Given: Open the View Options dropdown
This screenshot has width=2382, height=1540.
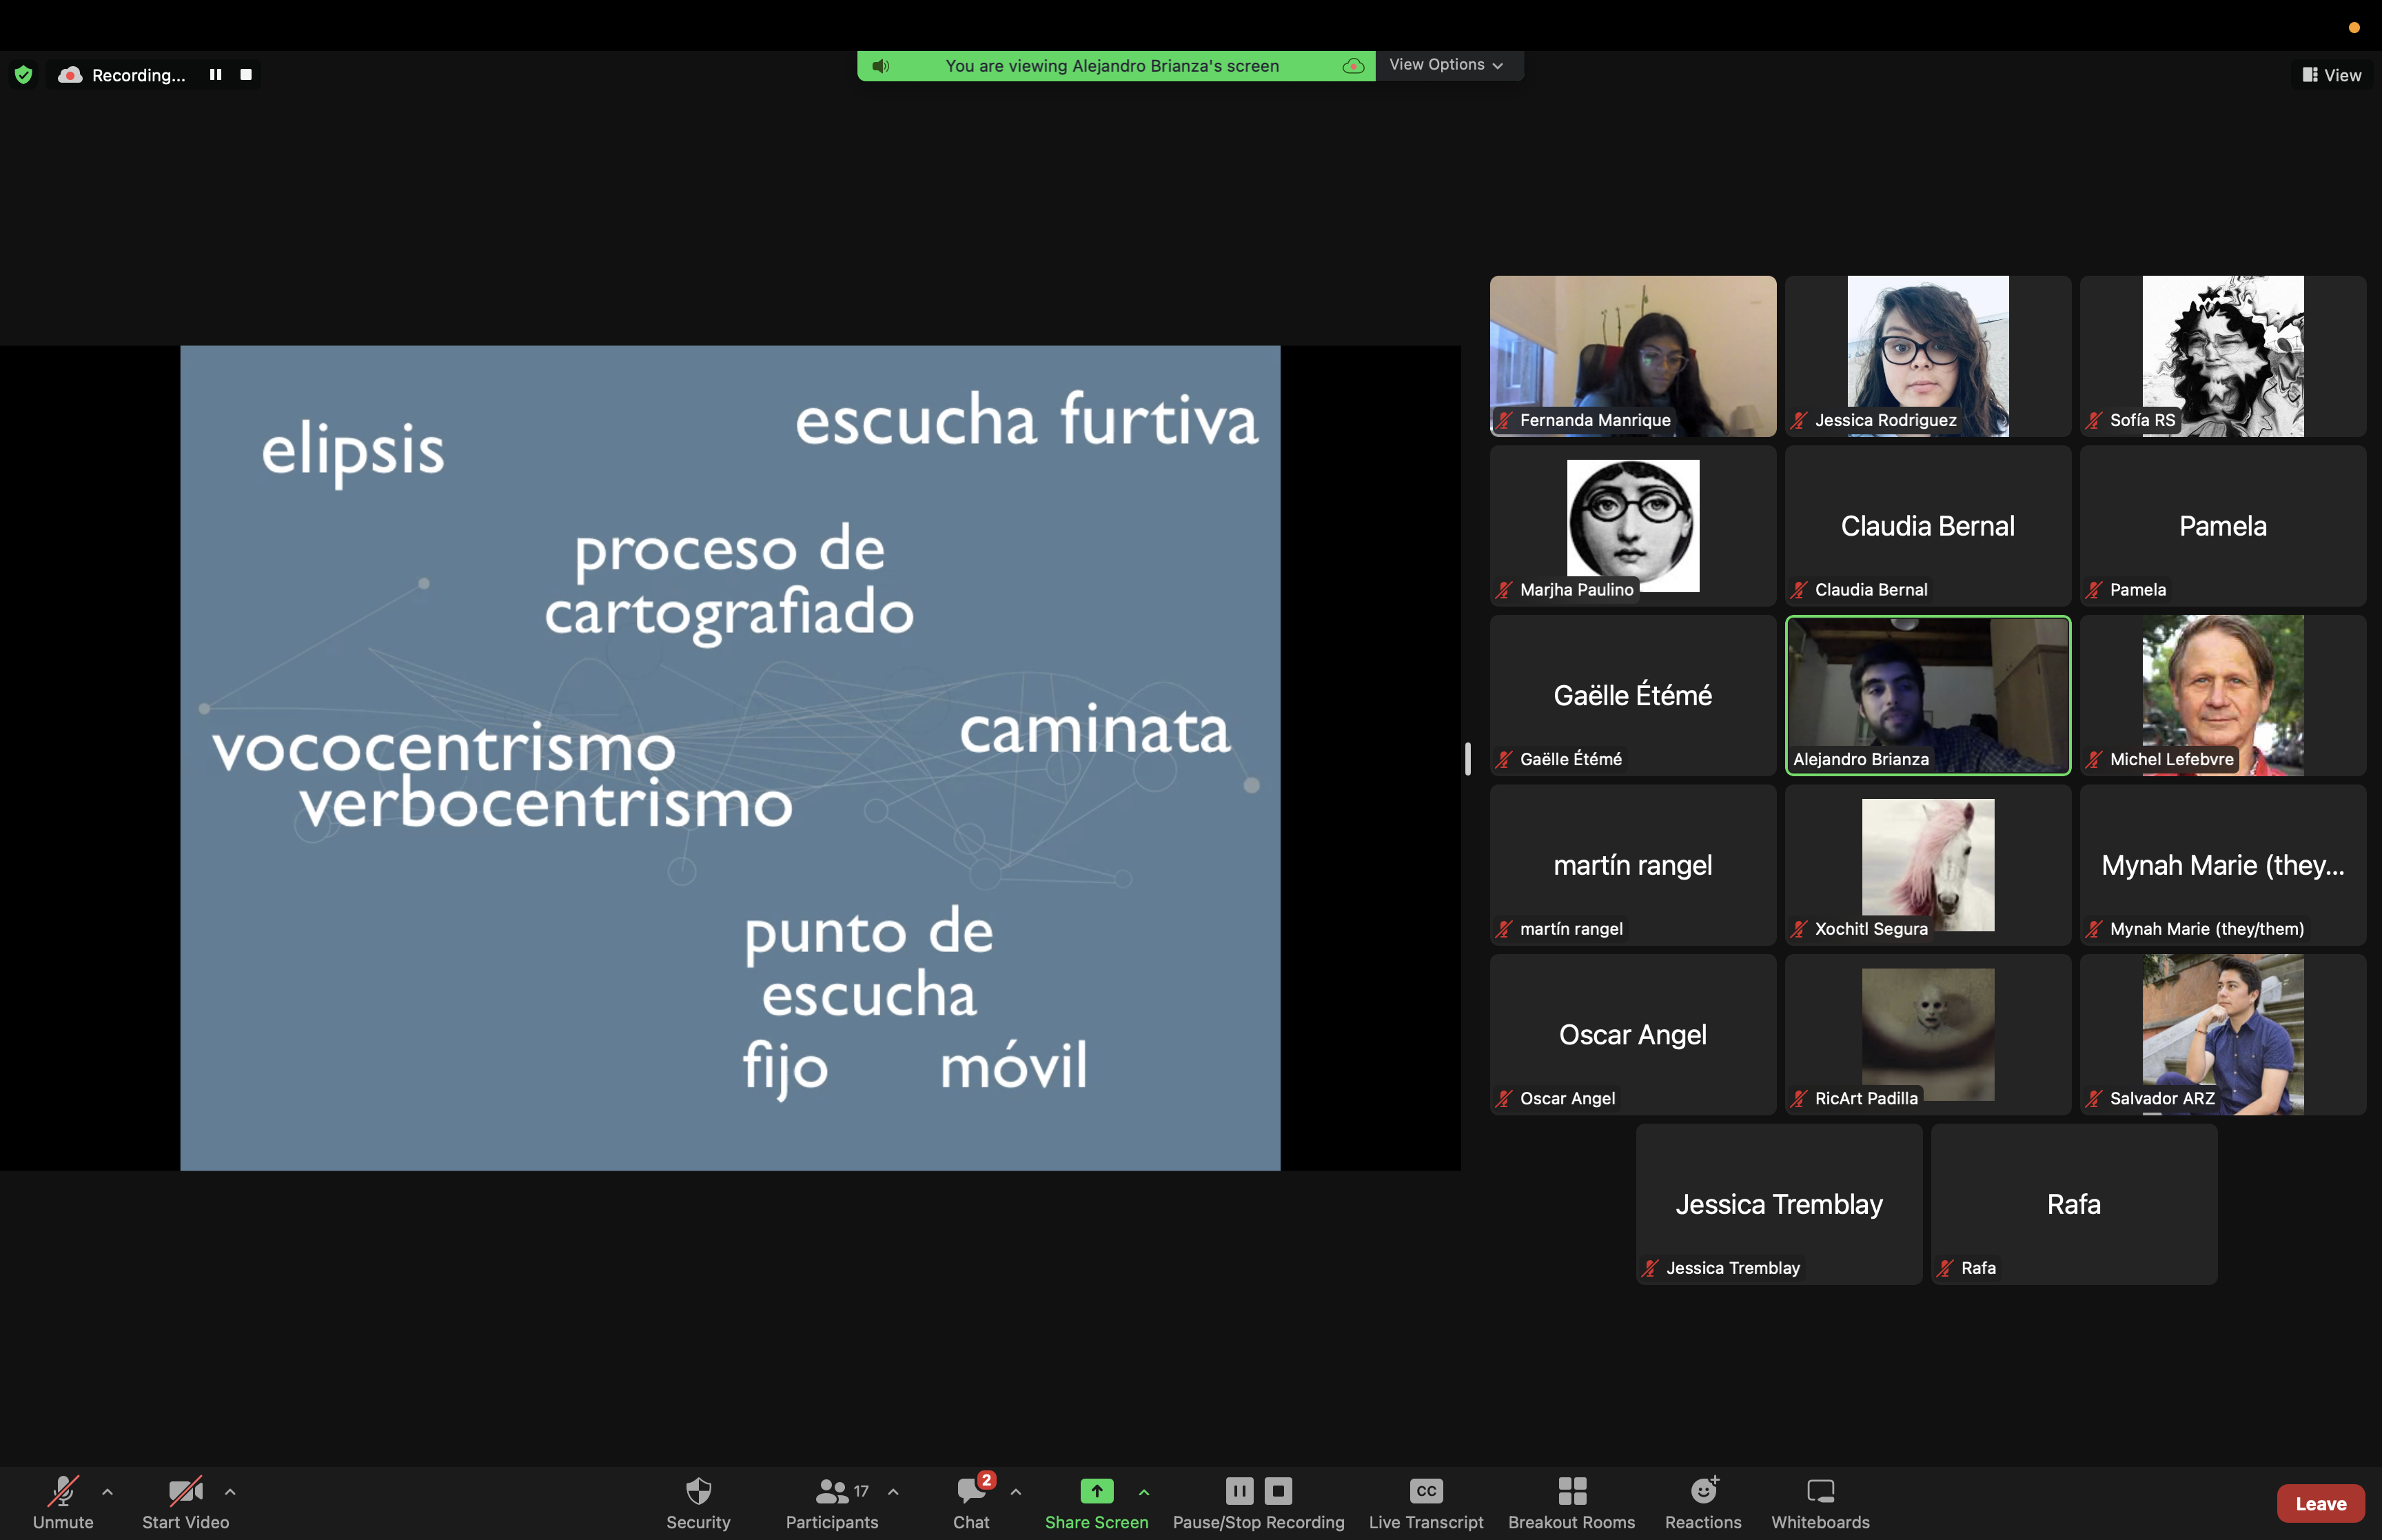Looking at the screenshot, I should coord(1447,65).
